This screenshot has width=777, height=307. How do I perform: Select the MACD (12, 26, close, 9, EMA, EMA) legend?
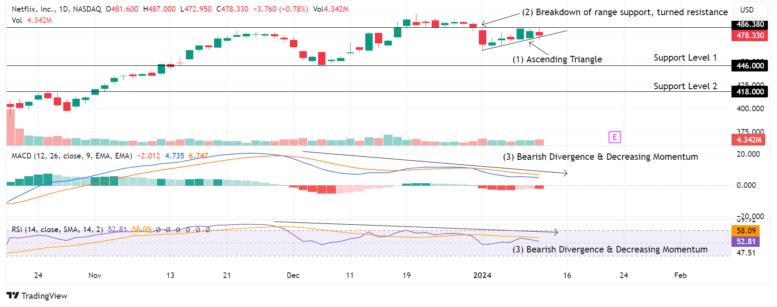pos(72,156)
